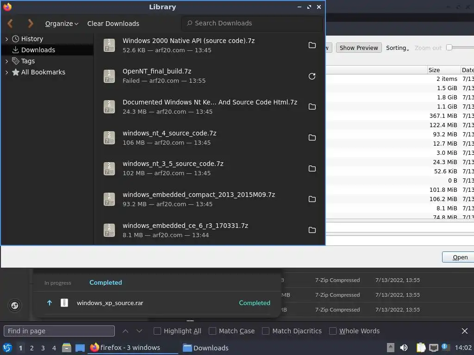Jump to next find match arrow
This screenshot has height=355, width=474.
[x=139, y=331]
